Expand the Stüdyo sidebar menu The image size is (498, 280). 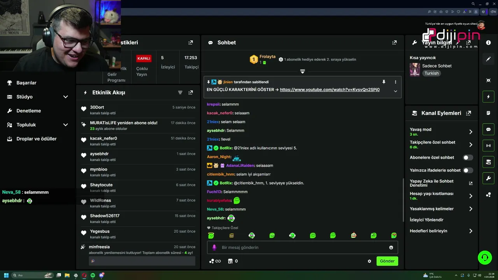point(65,97)
